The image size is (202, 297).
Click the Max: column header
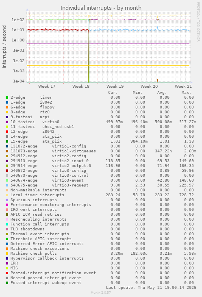coord(186,93)
